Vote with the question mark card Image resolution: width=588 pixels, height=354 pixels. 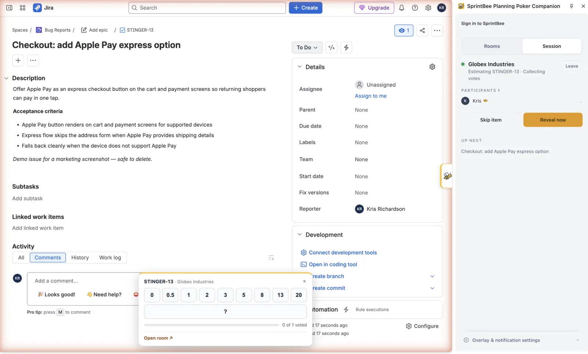tap(225, 311)
